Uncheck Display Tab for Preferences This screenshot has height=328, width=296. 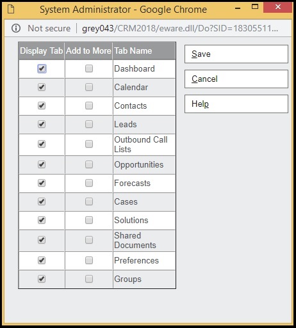(42, 260)
